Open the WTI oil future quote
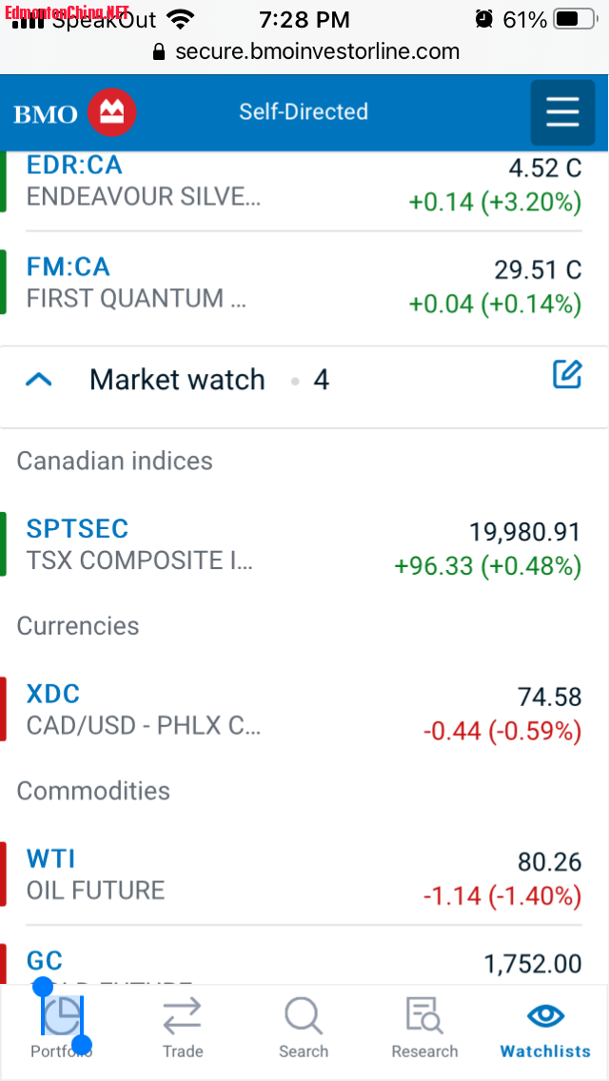The image size is (609, 1081). [51, 859]
